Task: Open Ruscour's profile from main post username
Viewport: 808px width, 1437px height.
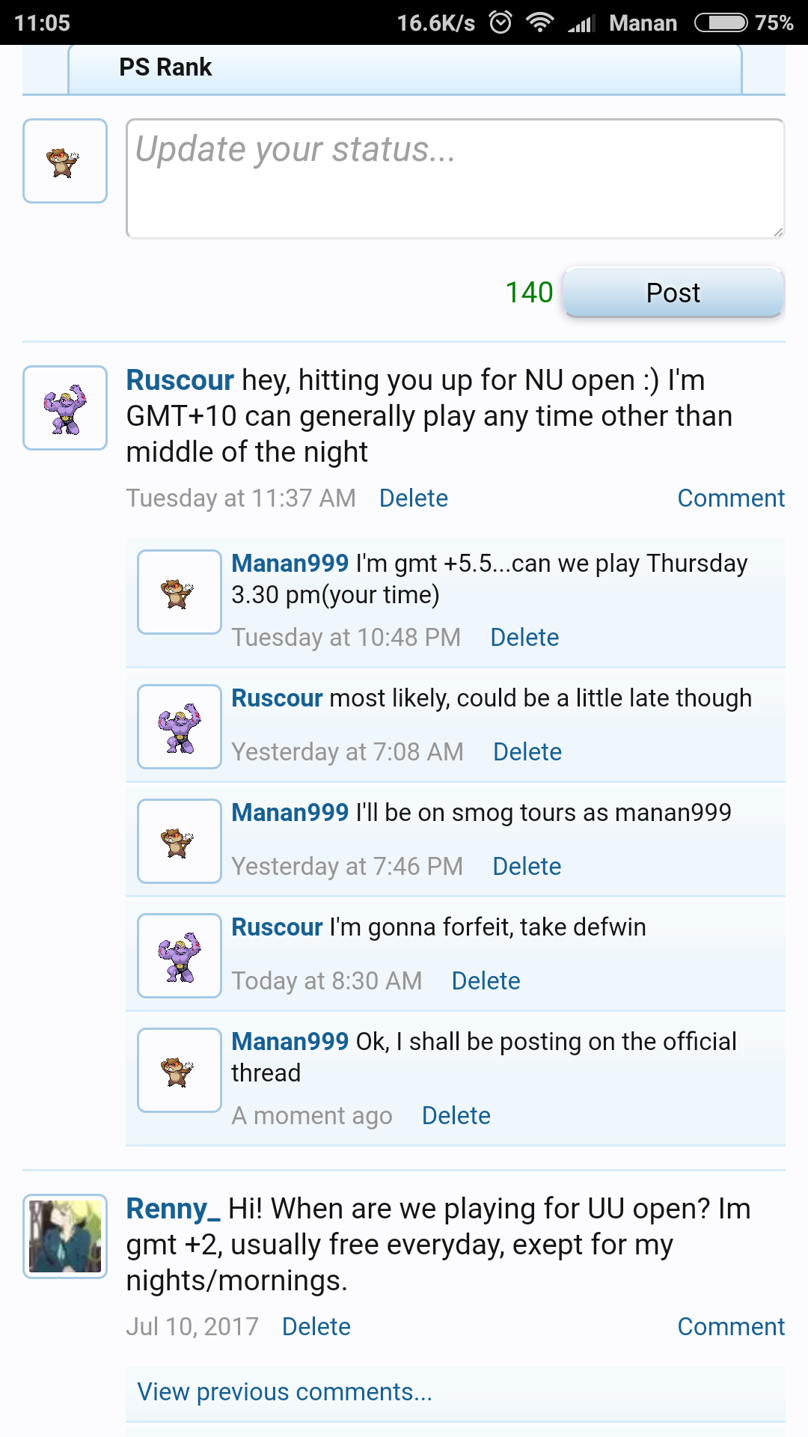Action: point(180,380)
